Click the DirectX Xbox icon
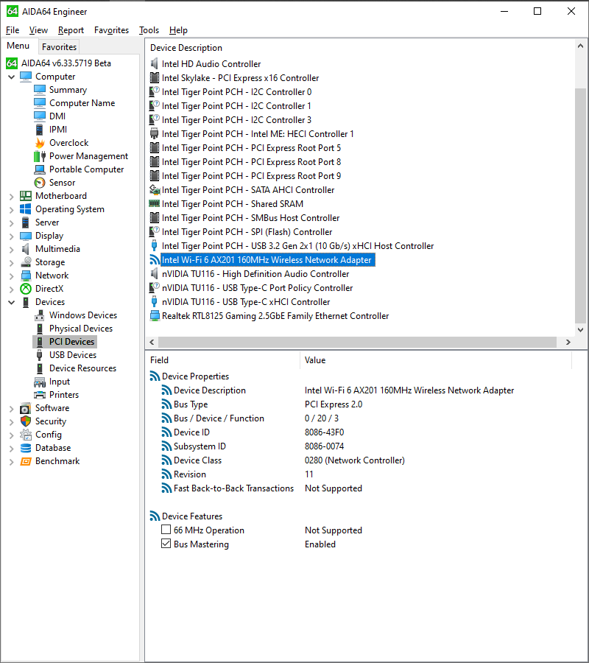589x663 pixels. [26, 289]
